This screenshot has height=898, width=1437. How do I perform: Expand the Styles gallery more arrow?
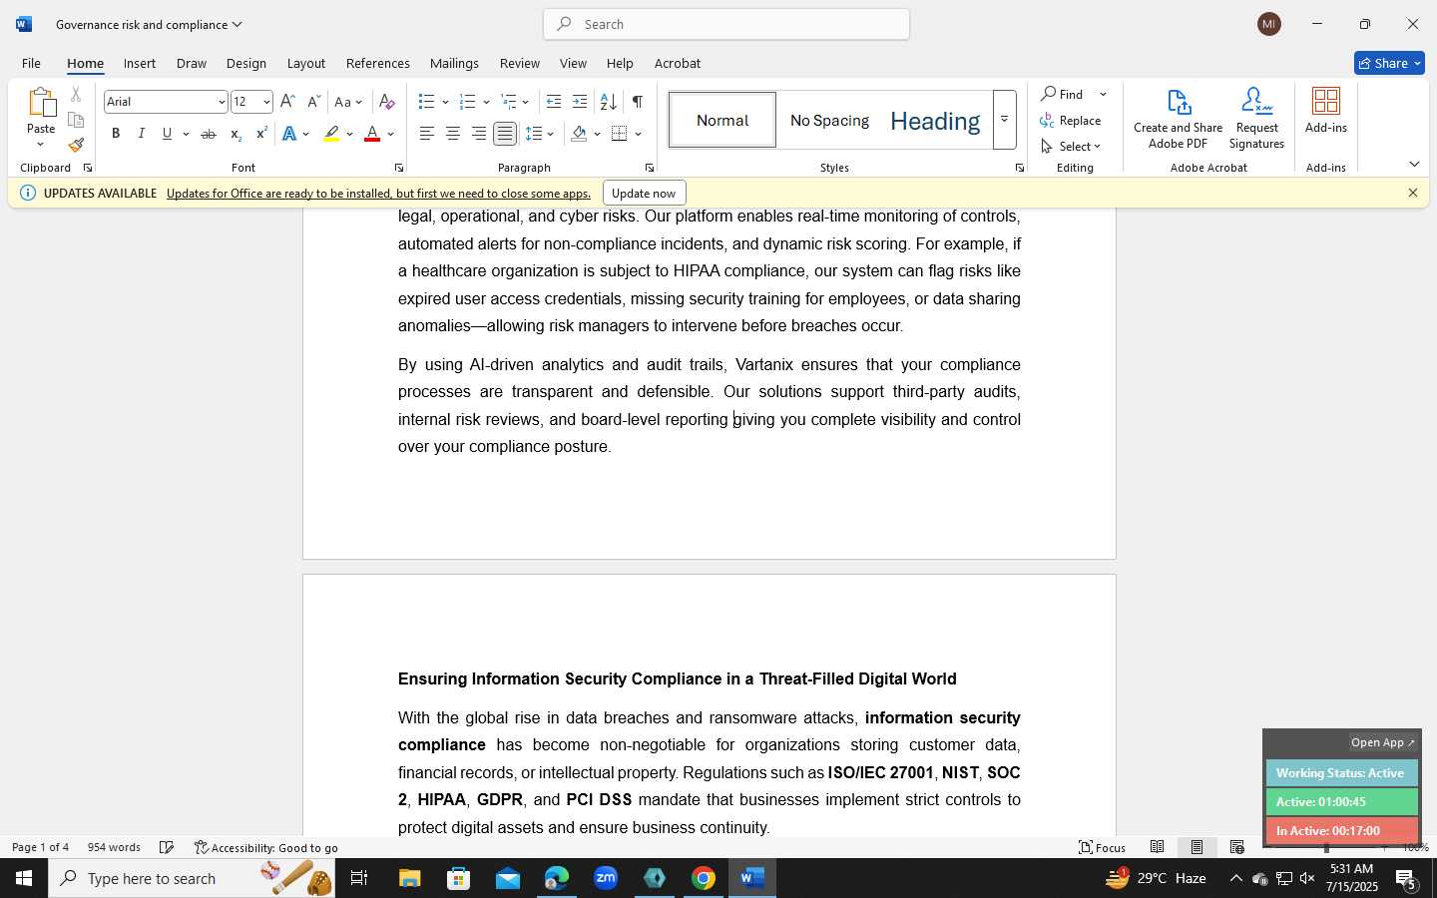[1004, 120]
